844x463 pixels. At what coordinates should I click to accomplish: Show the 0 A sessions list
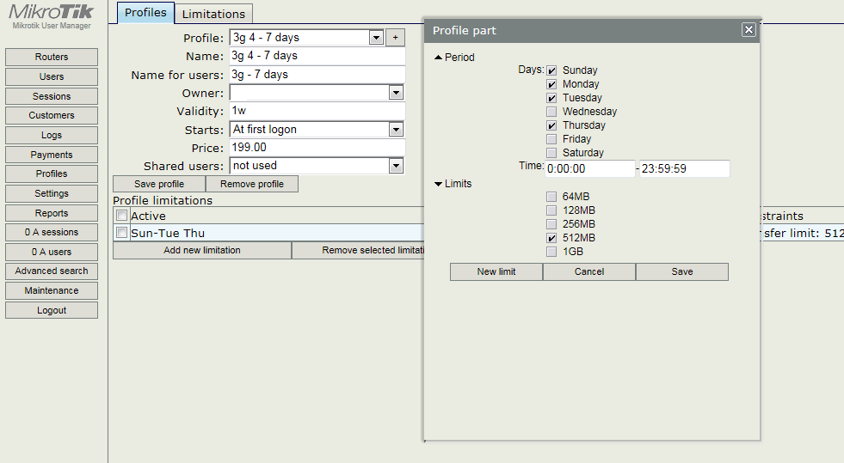(52, 232)
